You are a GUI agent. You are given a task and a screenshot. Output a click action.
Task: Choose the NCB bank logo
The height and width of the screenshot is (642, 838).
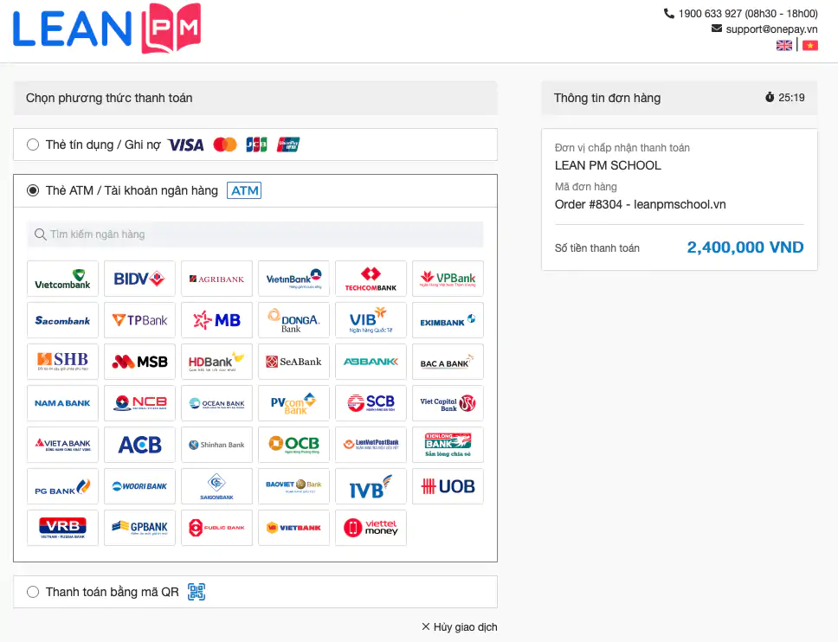point(139,403)
